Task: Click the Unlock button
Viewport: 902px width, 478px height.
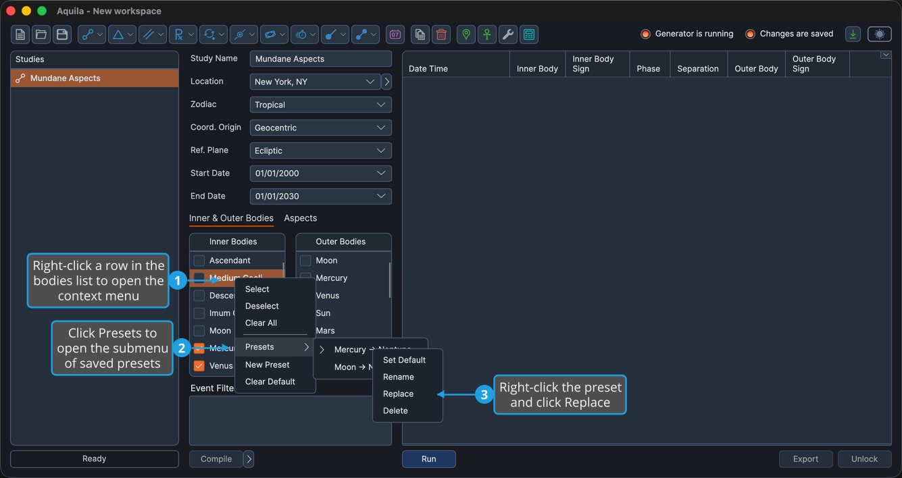Action: [864, 459]
